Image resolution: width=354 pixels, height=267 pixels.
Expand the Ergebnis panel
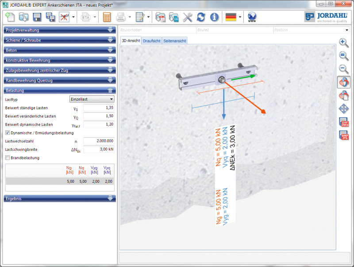60,199
